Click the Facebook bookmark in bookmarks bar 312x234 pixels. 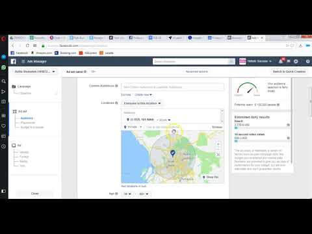click(19, 53)
